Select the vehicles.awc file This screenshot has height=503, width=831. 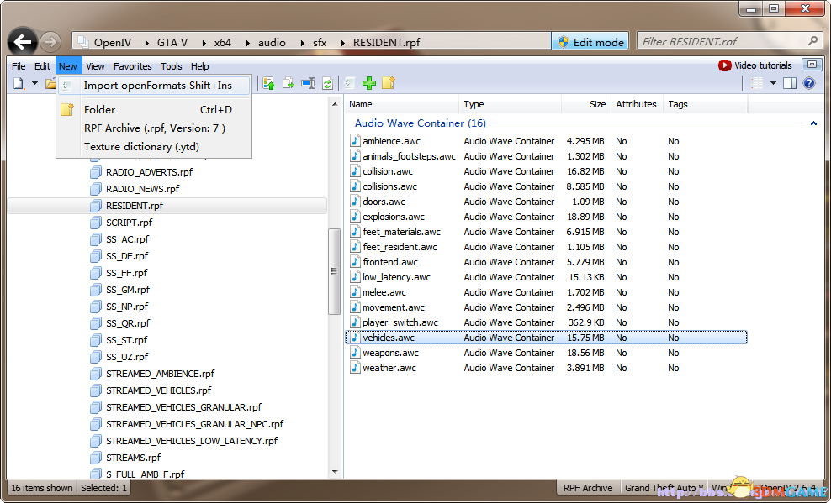coord(546,338)
